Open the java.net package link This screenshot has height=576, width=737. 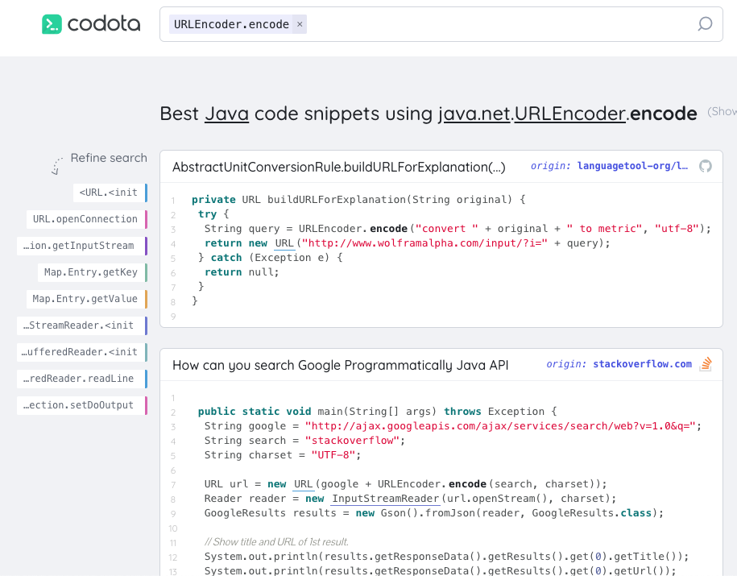click(x=474, y=114)
